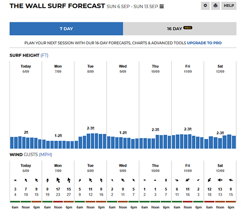Open the settings gear icon

pos(205,6)
